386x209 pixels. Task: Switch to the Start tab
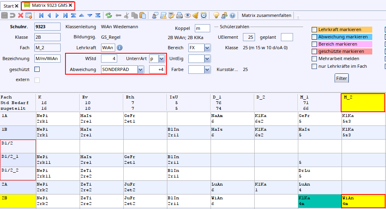pyautogui.click(x=8, y=6)
